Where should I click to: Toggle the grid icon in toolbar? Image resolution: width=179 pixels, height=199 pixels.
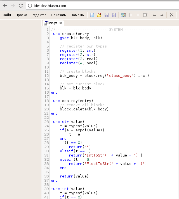coord(130,15)
